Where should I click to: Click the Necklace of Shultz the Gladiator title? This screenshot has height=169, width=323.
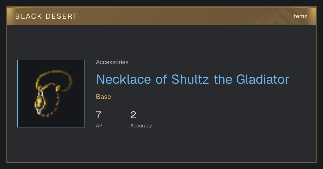coord(192,79)
